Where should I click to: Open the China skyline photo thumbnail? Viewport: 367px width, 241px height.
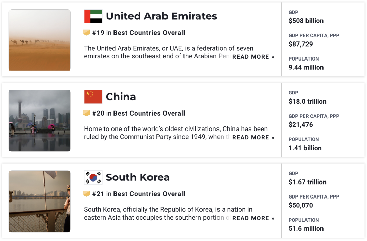40,121
